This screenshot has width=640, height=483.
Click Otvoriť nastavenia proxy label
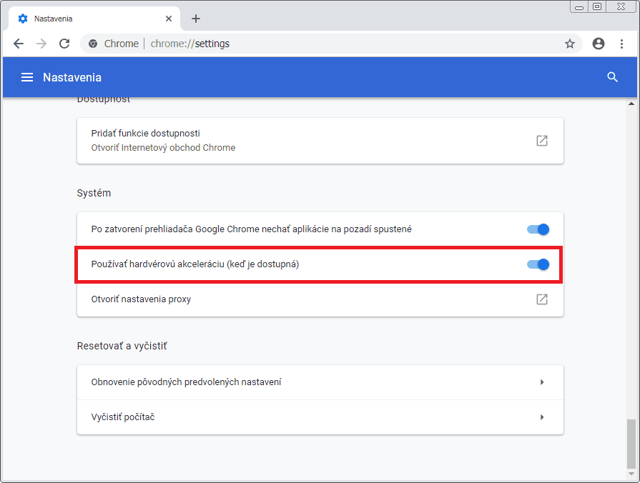(x=141, y=299)
